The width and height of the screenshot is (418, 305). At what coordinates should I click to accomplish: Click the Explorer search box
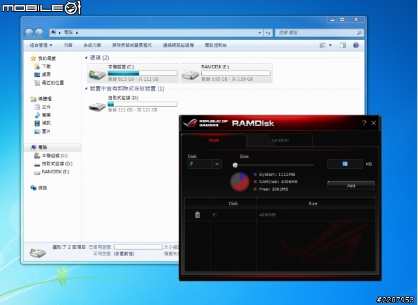click(319, 33)
